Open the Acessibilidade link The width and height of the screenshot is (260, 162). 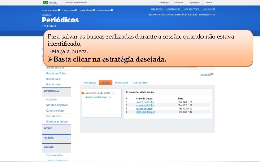click(x=173, y=9)
